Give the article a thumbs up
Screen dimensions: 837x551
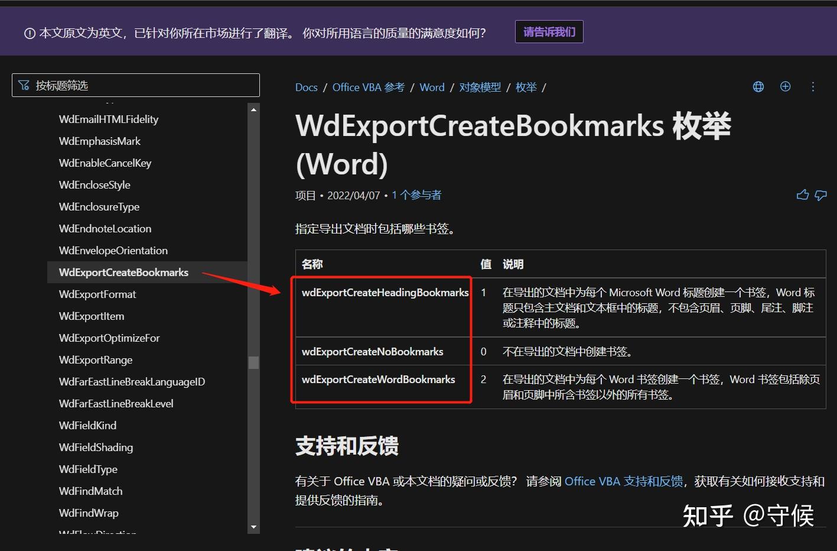(802, 195)
